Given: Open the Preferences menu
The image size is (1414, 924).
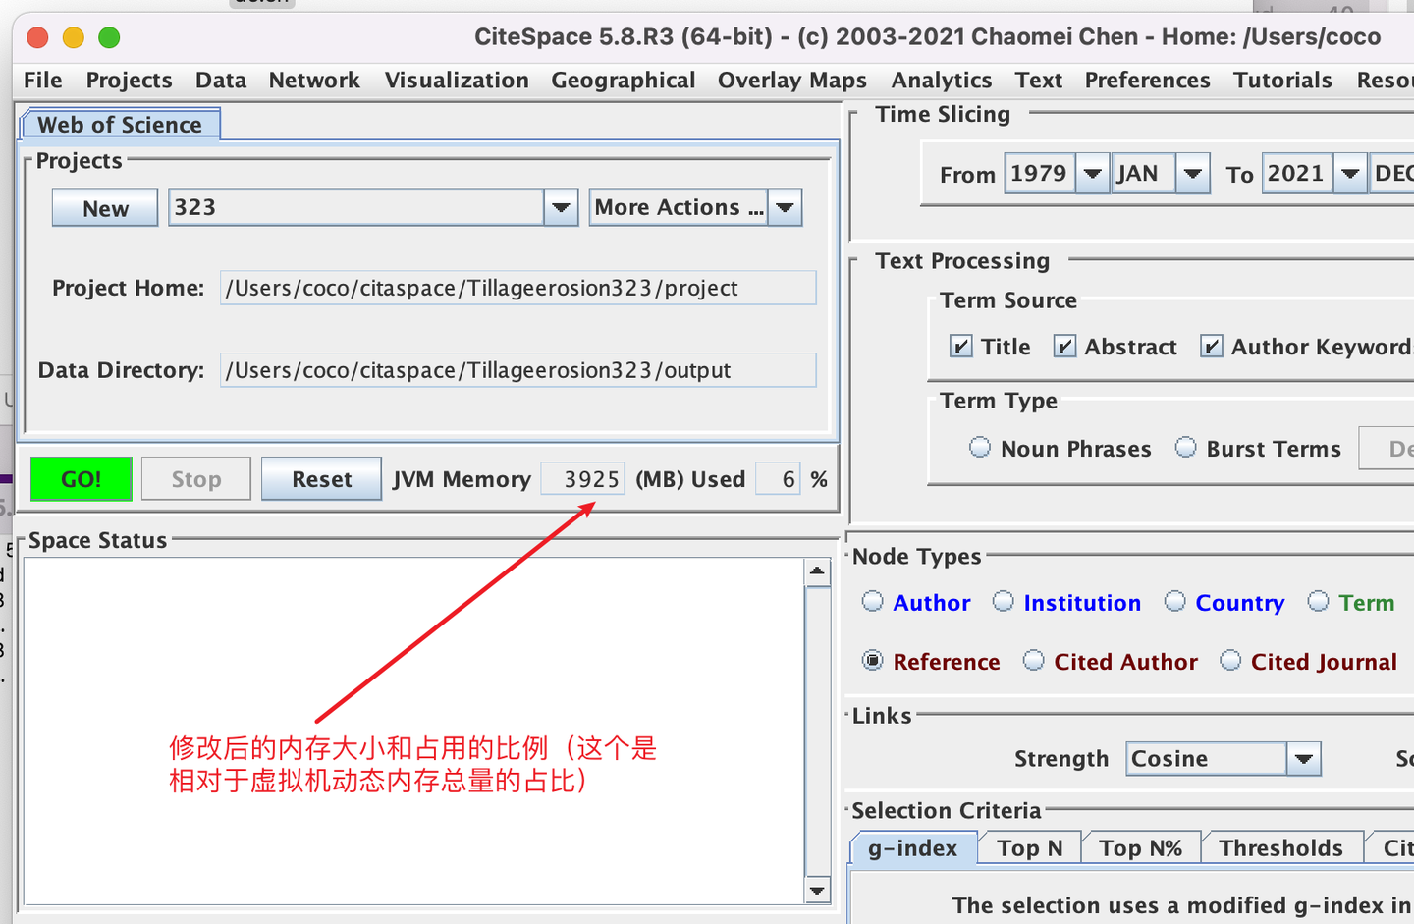Looking at the screenshot, I should pyautogui.click(x=1148, y=81).
